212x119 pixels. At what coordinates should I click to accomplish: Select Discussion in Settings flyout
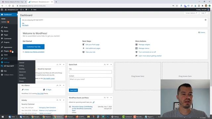(x=23, y=72)
